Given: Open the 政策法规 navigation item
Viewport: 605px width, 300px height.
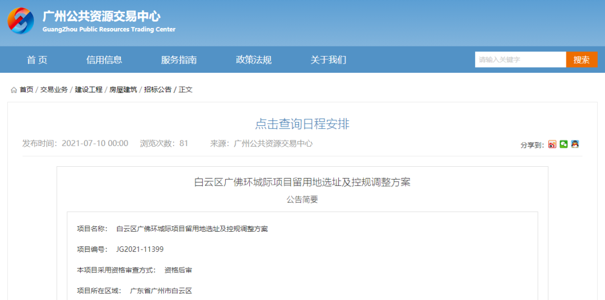Looking at the screenshot, I should click(254, 60).
